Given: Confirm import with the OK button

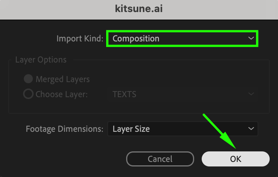Looking at the screenshot, I should pyautogui.click(x=235, y=159).
